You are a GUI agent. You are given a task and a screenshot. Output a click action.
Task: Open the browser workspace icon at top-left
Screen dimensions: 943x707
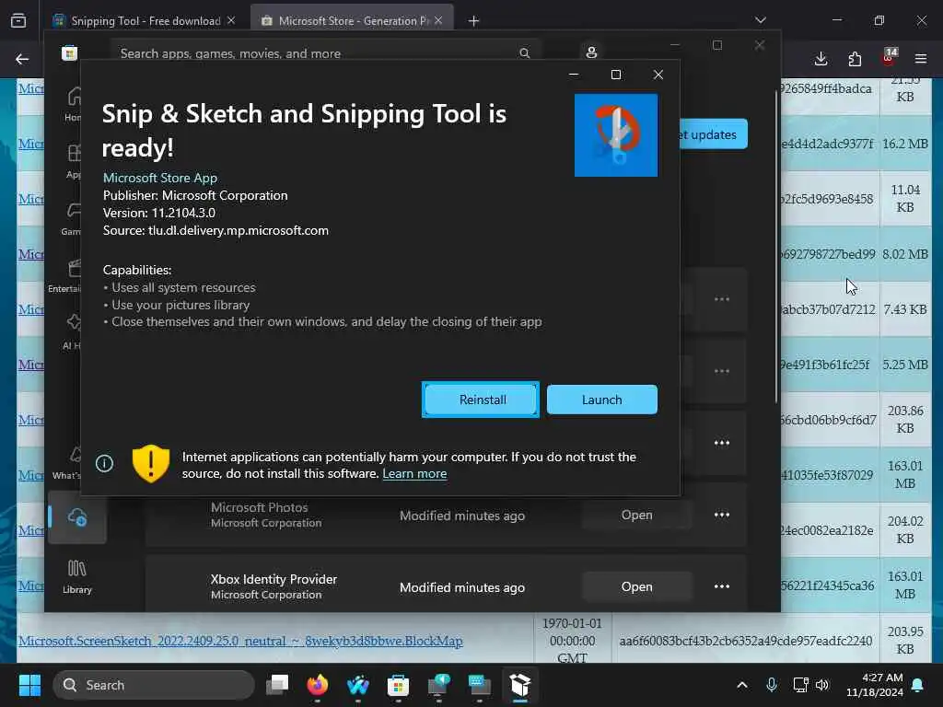[x=18, y=21]
